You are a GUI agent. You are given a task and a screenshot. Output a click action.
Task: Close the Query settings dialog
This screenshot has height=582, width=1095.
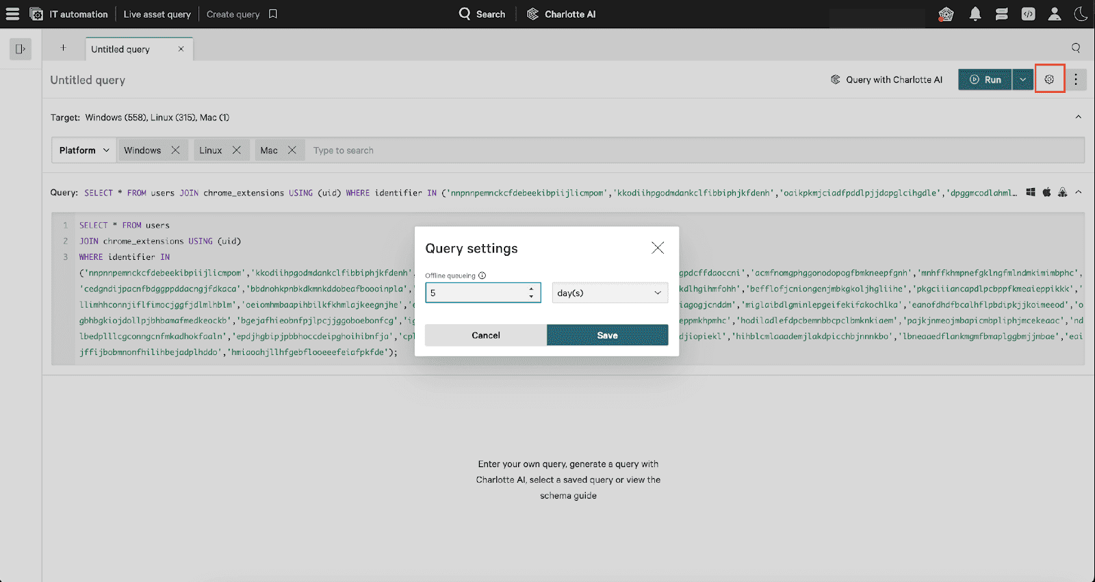click(658, 248)
